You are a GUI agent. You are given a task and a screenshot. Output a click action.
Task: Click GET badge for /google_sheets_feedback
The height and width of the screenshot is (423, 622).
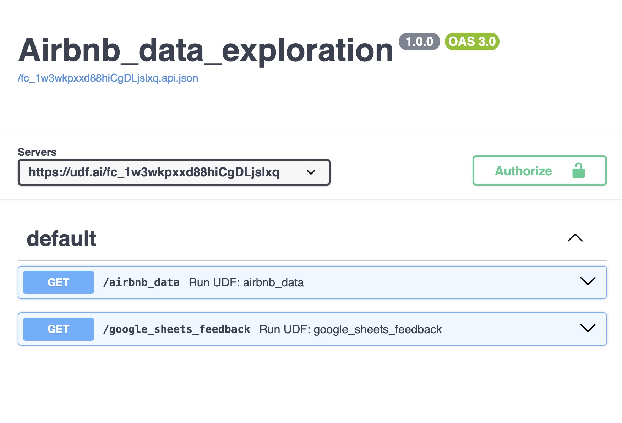(59, 329)
